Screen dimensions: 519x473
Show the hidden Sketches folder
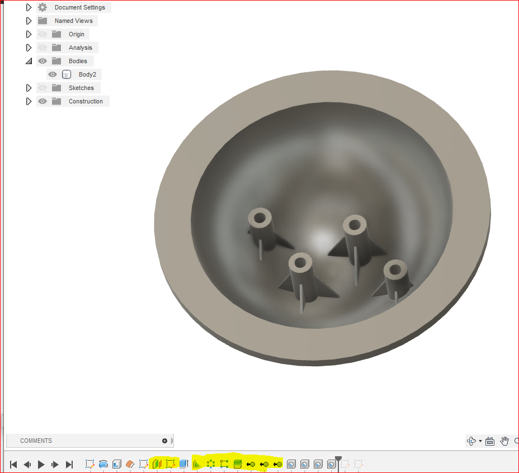[x=43, y=88]
